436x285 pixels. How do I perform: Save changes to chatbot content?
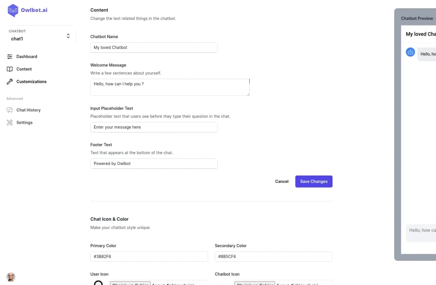coord(314,181)
